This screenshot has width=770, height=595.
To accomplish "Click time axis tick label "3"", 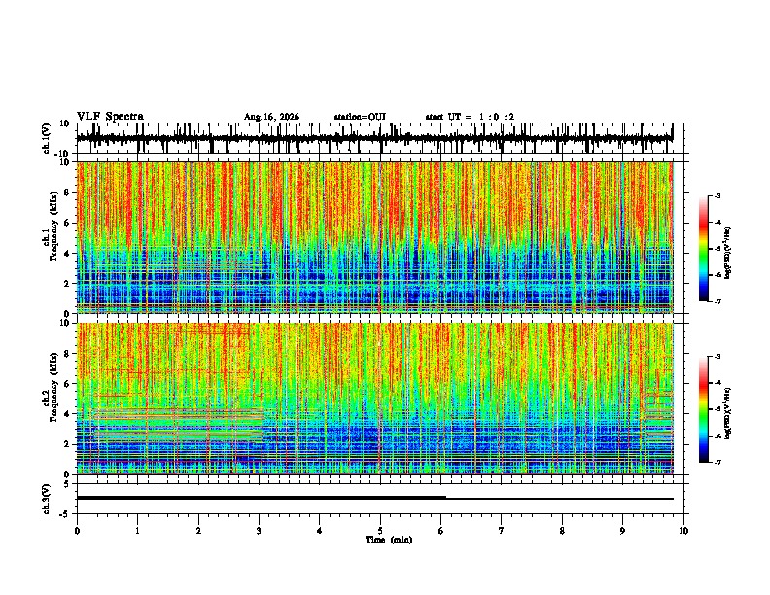I will 259,531.
